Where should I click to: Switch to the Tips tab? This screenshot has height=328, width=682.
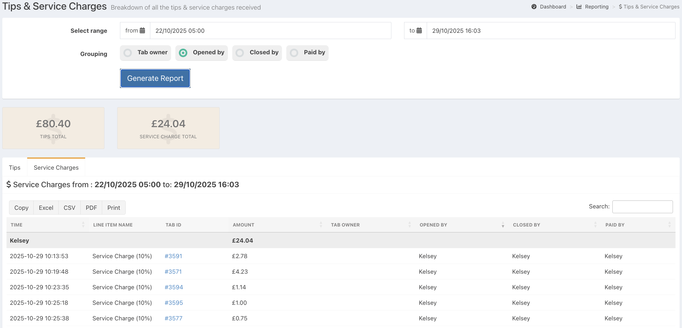point(15,168)
